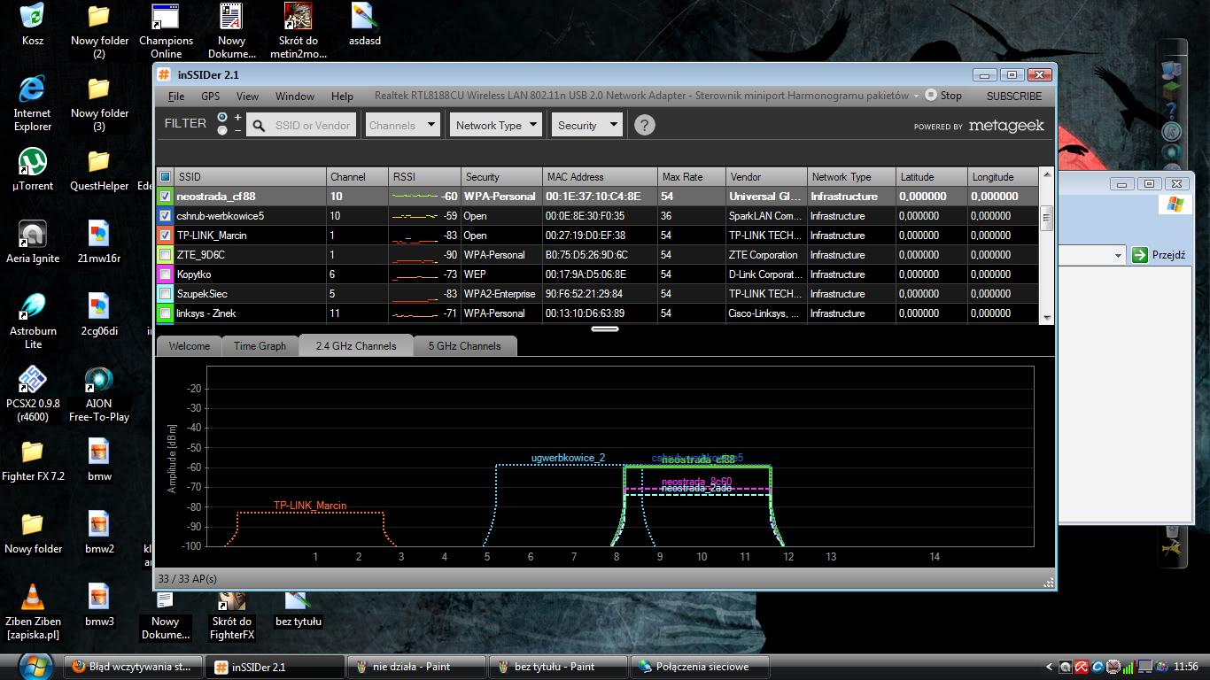
Task: Uncheck the cshrub-werbkowice5 network checkbox
Action: pos(166,216)
